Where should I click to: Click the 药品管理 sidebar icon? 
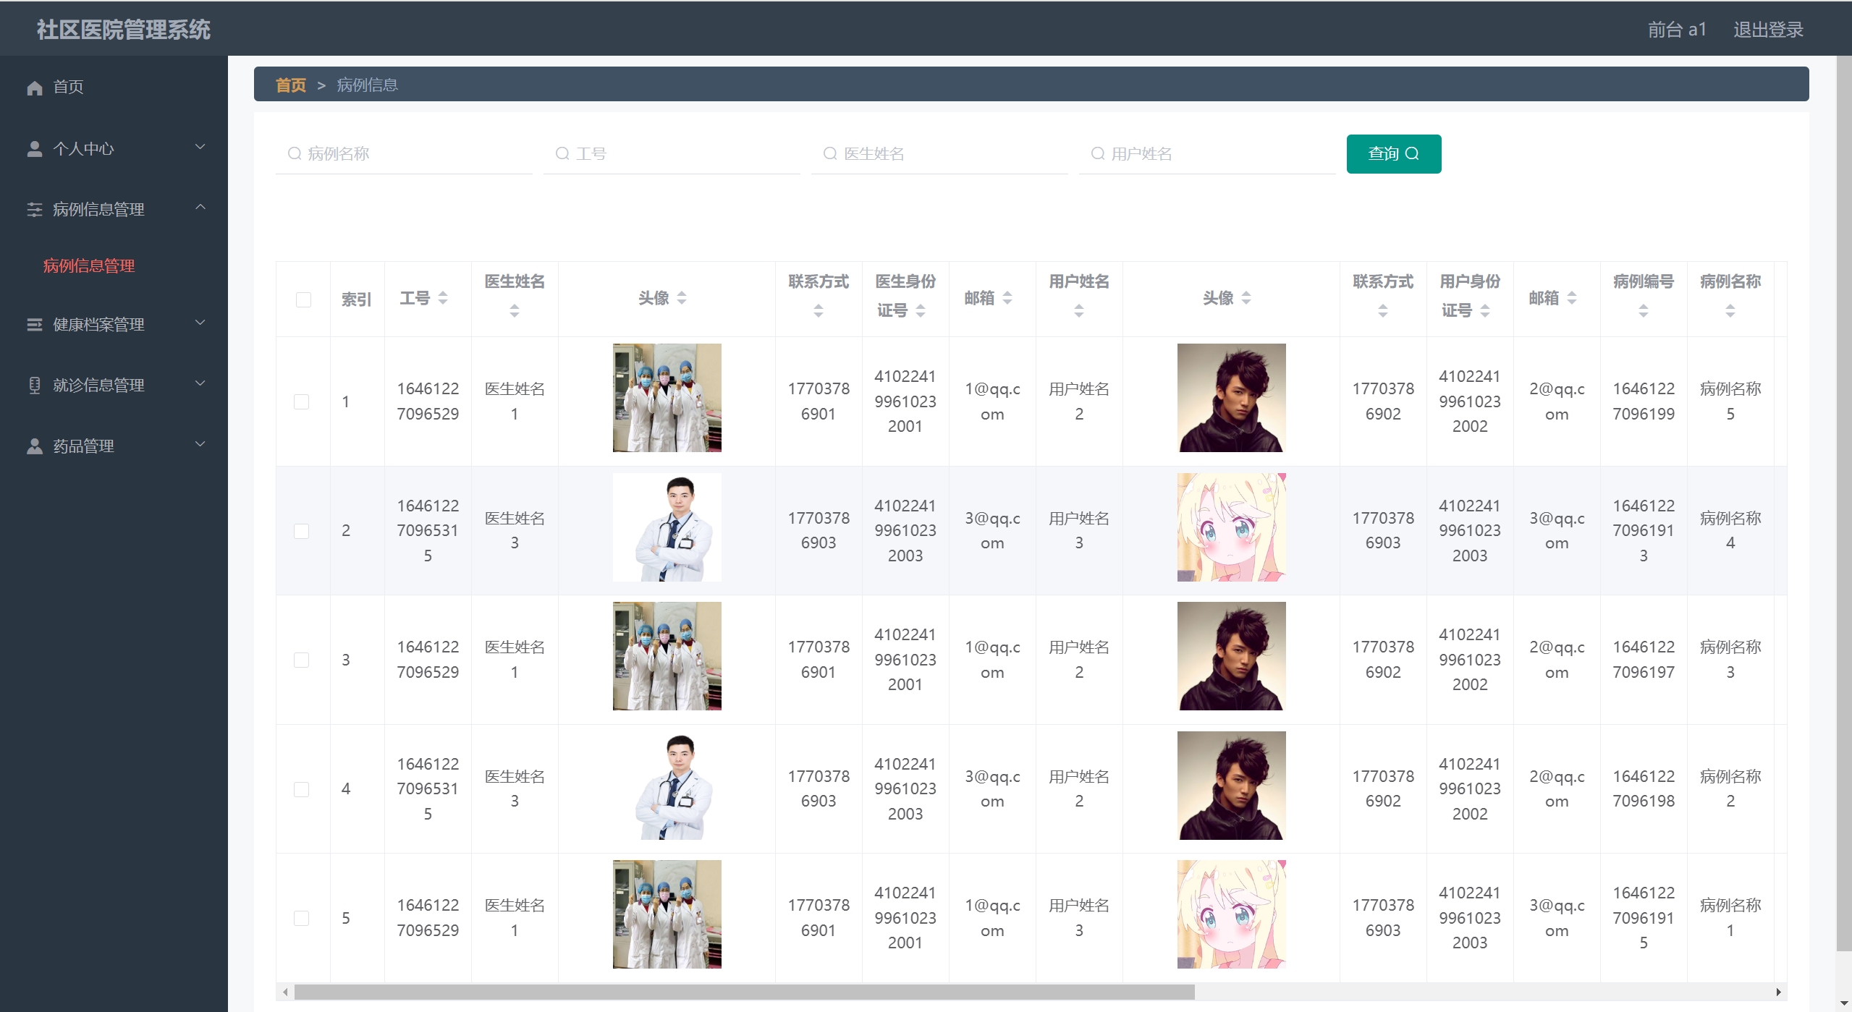click(34, 446)
